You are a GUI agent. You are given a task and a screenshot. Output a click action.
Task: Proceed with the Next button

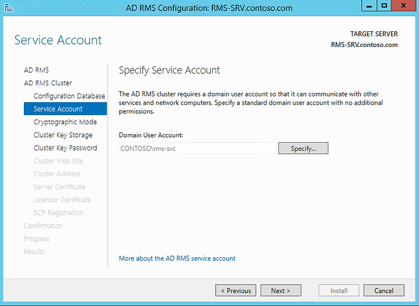coord(281,290)
